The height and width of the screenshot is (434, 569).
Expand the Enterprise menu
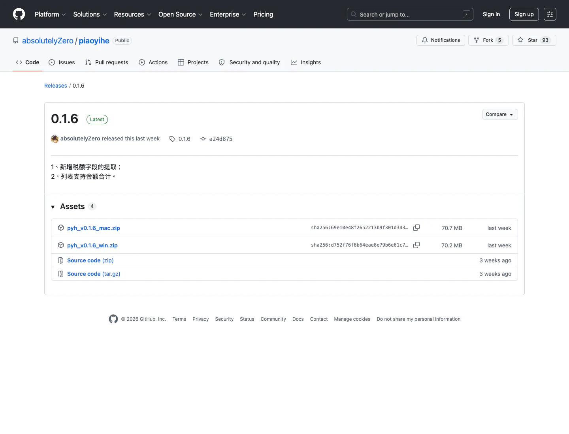point(228,14)
